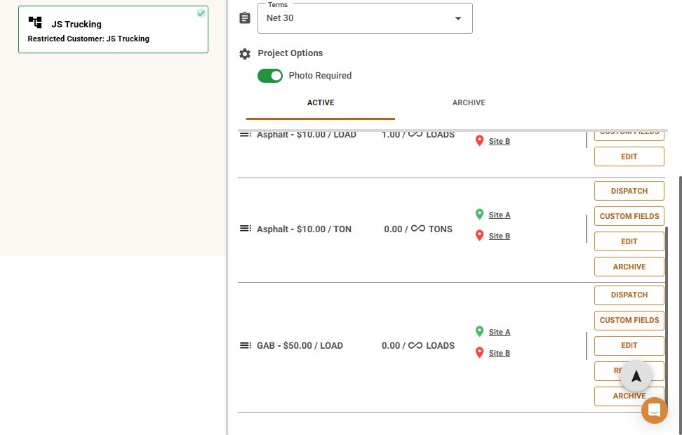Toggle the Photo Required switch

coord(269,76)
